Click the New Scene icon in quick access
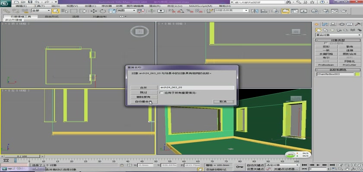The width and height of the screenshot is (363, 172). pos(16,2)
